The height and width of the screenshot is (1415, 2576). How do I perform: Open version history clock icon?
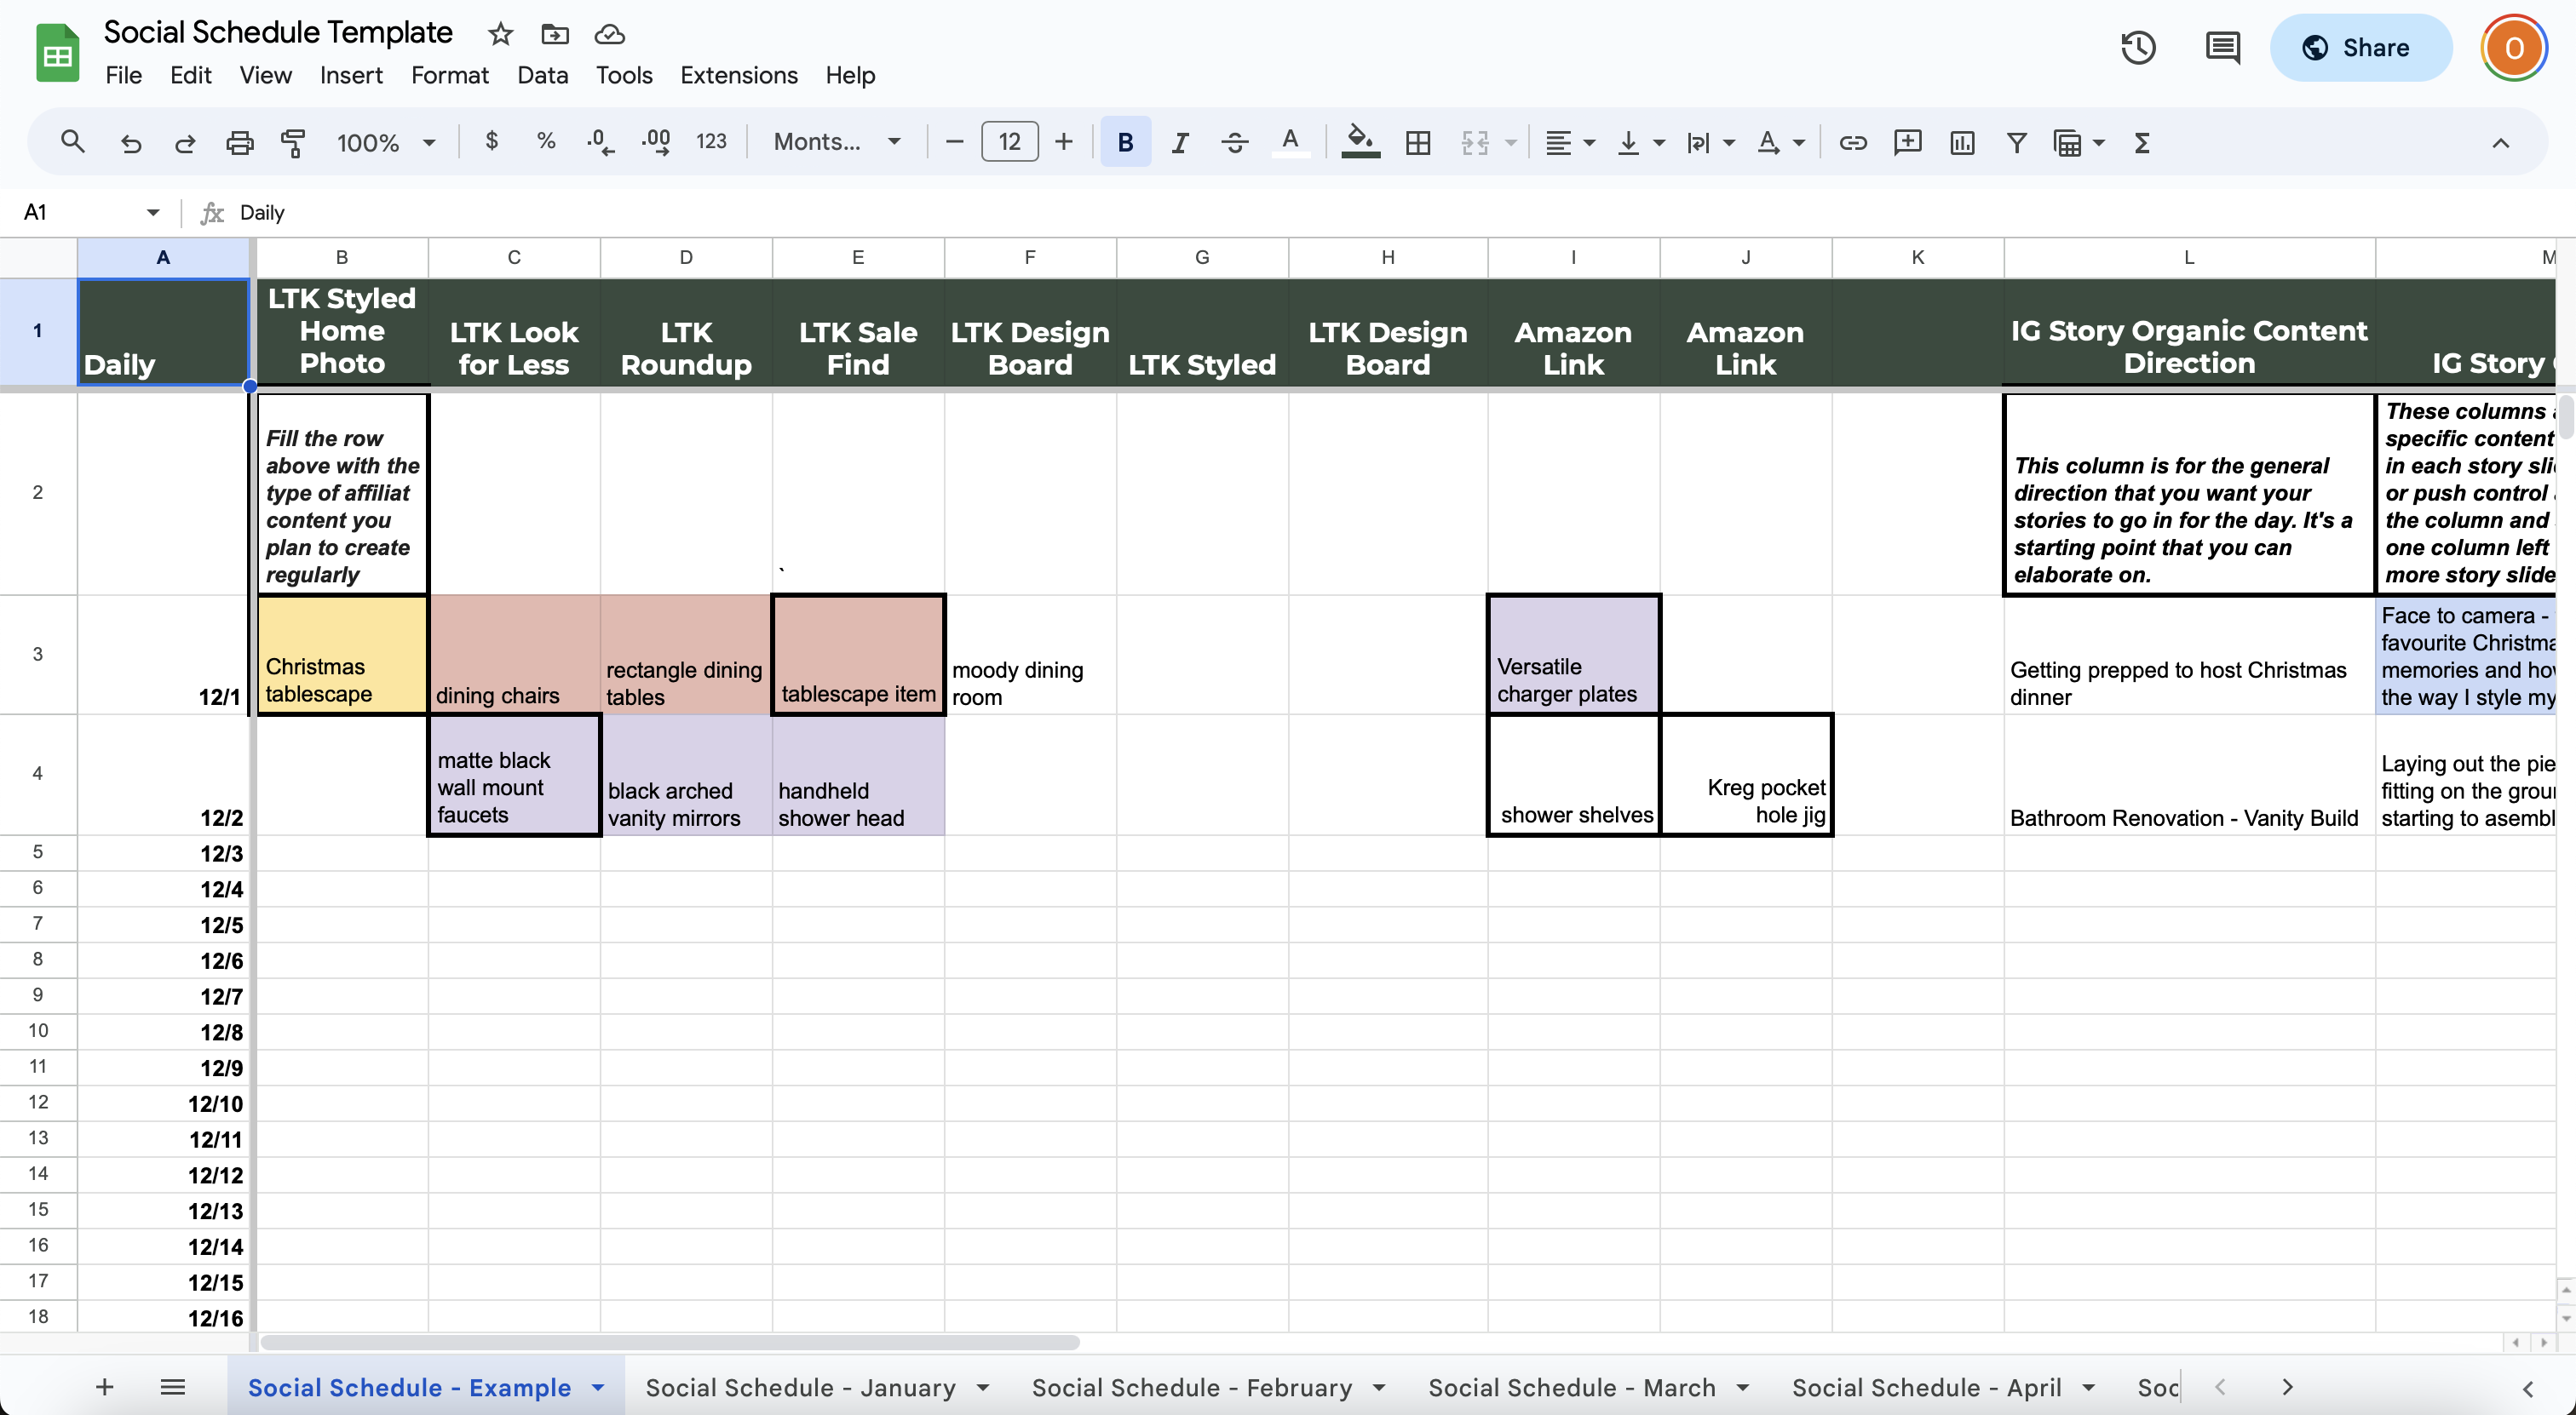coord(2138,47)
